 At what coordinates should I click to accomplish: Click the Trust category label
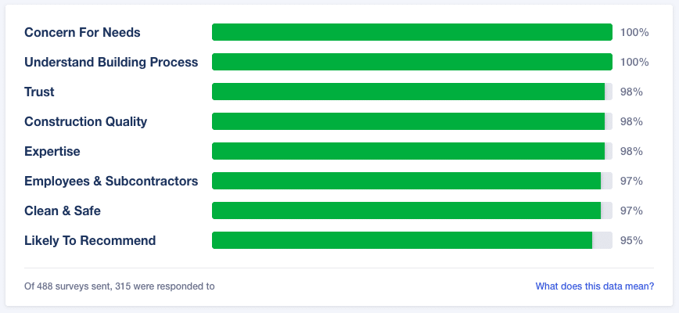[39, 92]
